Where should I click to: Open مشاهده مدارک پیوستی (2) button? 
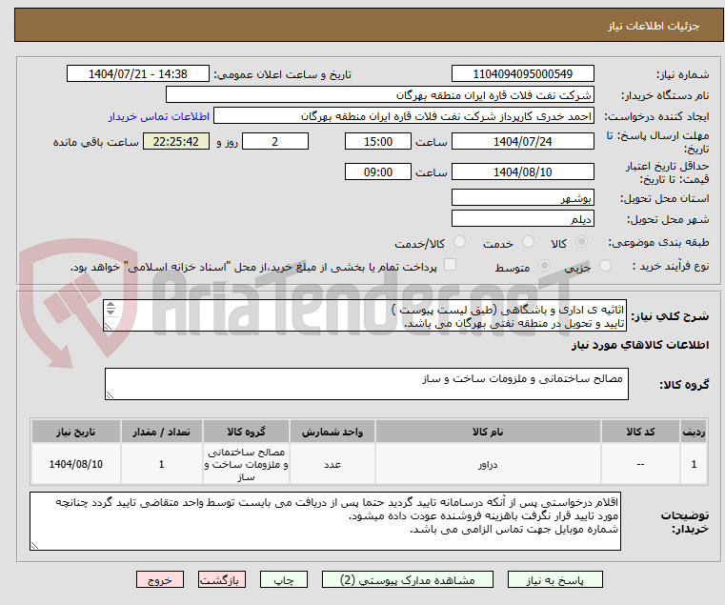[408, 579]
